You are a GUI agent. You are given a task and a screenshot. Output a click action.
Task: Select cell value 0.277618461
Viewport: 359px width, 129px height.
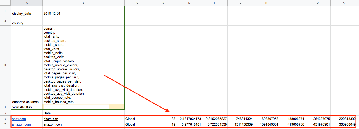coord(189,124)
